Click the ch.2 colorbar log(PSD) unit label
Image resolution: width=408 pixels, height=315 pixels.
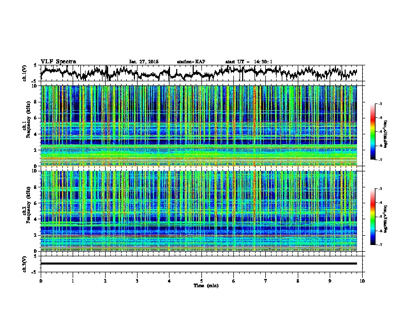[x=386, y=219]
